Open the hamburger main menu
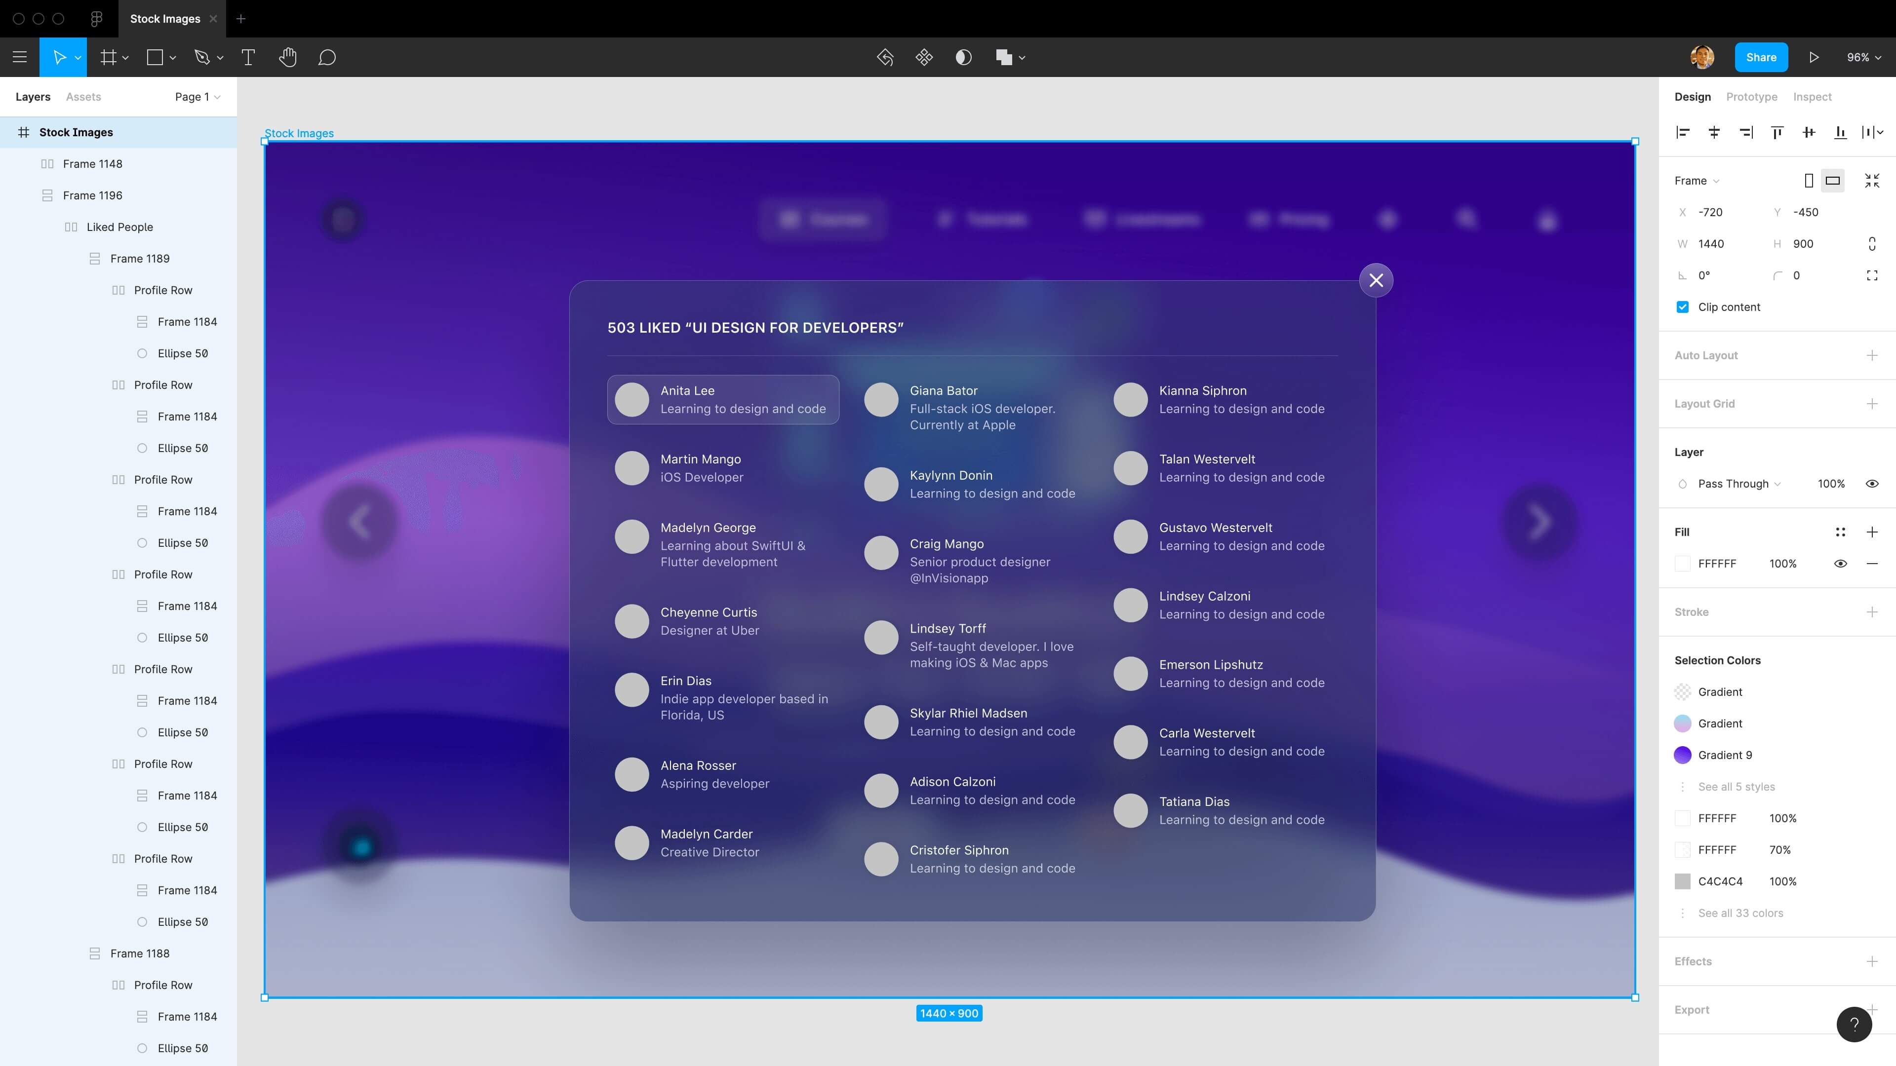 click(20, 57)
